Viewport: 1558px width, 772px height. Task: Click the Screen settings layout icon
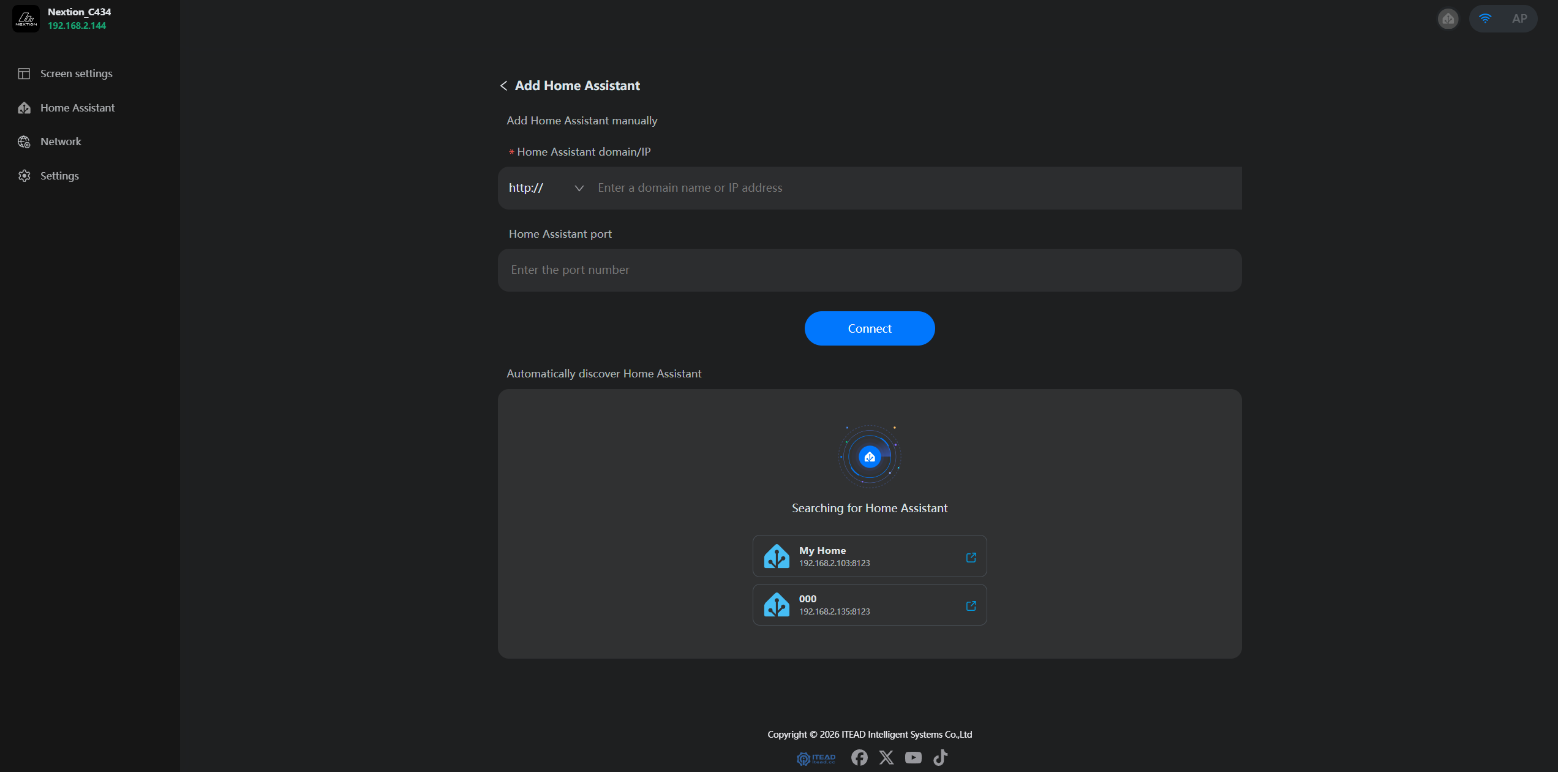pos(24,74)
